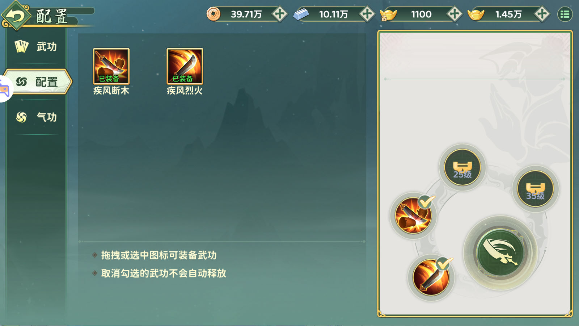Click the locked 35级 skill slot

536,189
